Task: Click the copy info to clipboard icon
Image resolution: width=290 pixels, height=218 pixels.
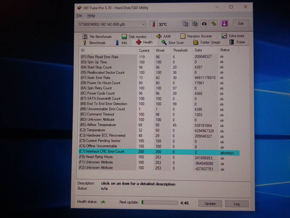Action: tap(185, 24)
